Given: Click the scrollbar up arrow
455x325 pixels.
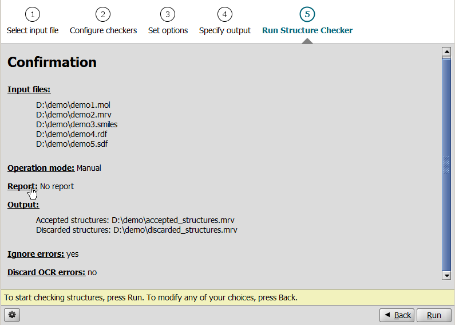Looking at the screenshot, I should 447,52.
